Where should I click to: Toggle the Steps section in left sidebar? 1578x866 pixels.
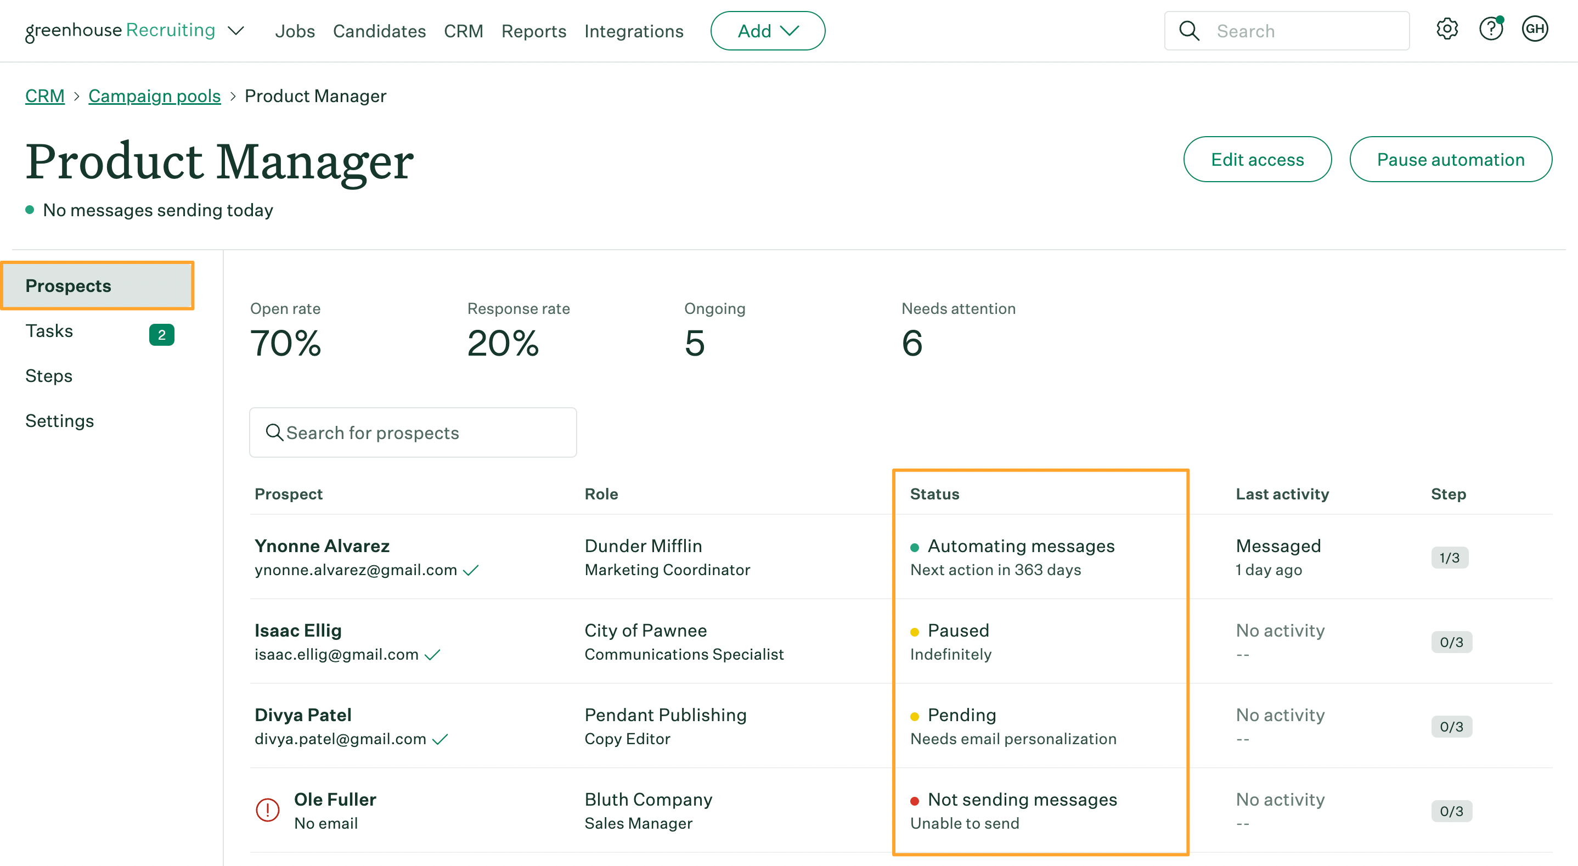click(49, 375)
